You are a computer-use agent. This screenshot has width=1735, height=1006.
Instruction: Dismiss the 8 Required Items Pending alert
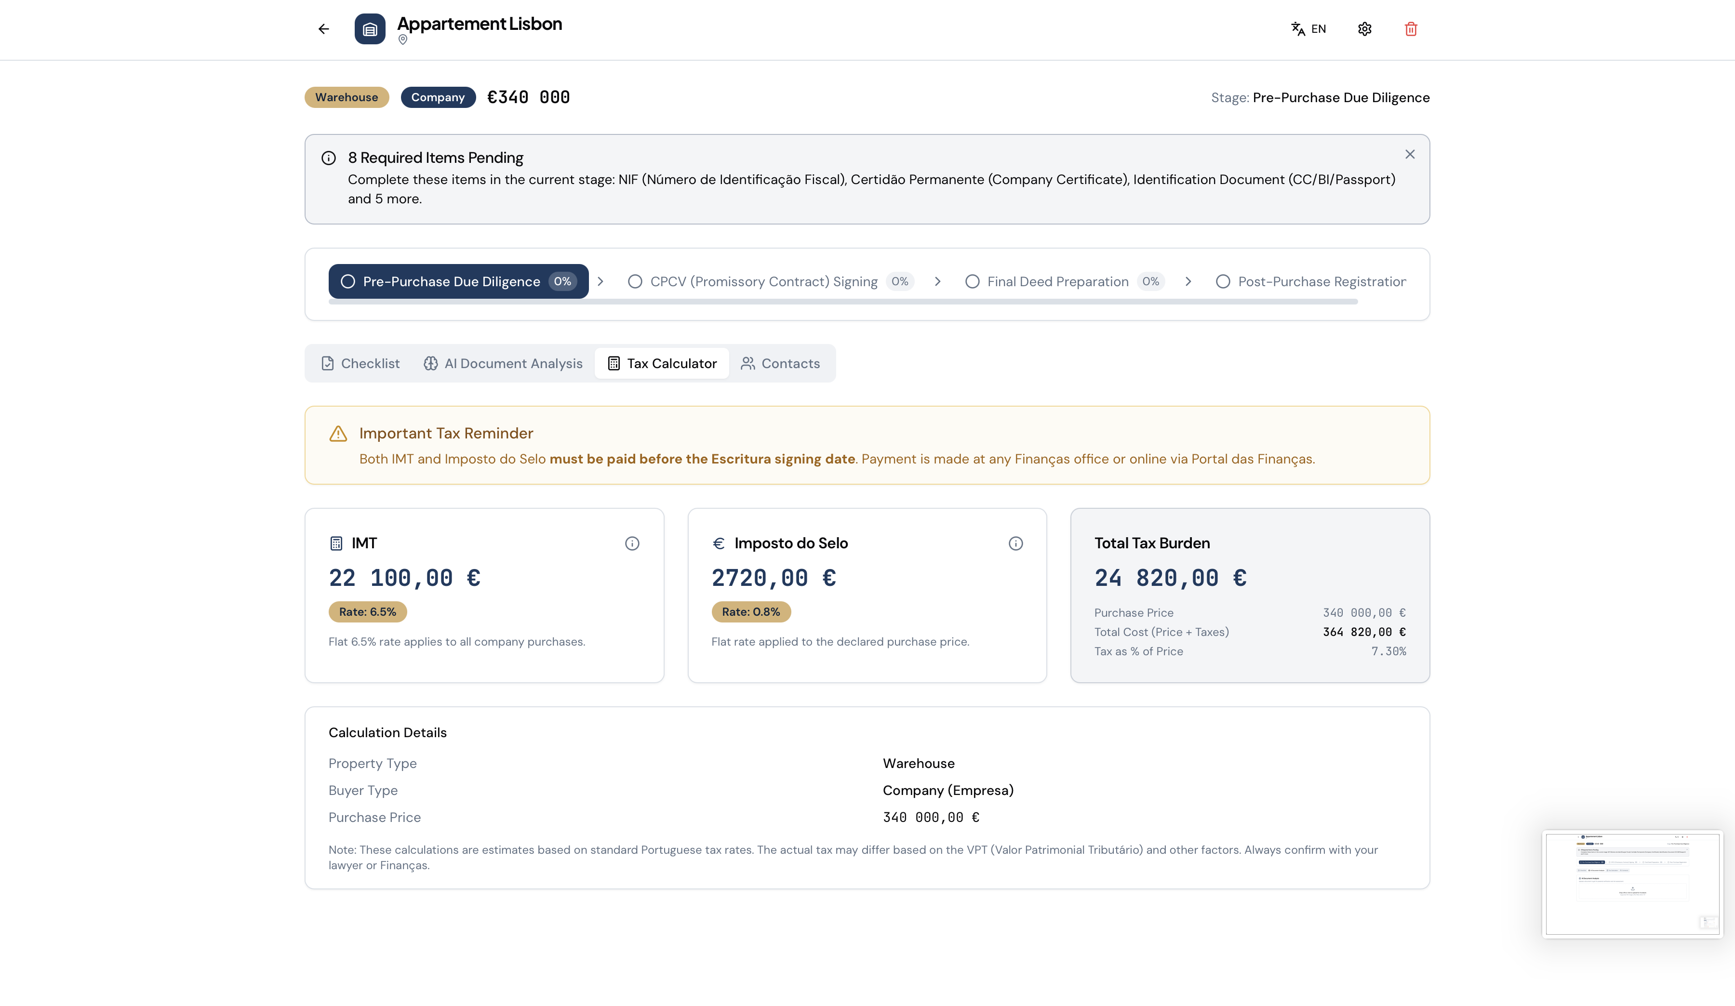[1409, 154]
